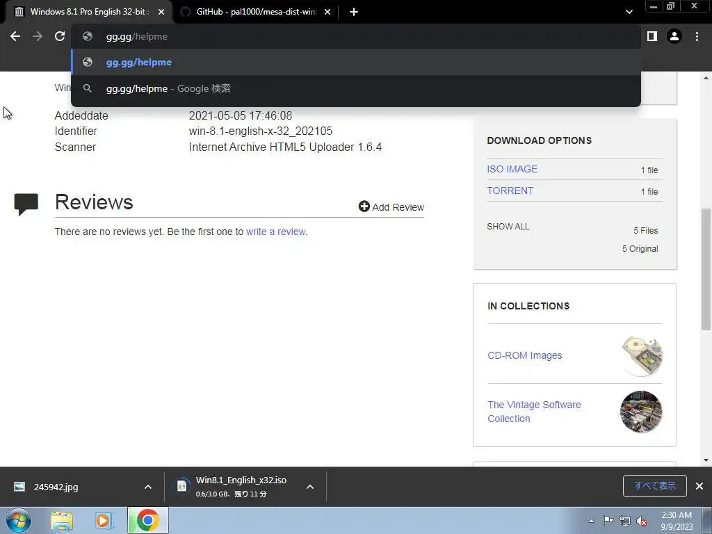Viewport: 712px width, 534px height.
Task: Switch to Windows 8.1 Pro English 32-bit tab
Action: pyautogui.click(x=88, y=12)
